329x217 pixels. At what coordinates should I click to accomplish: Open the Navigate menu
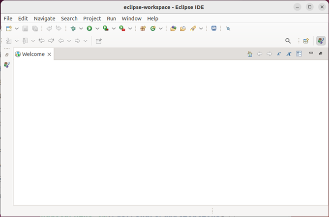tap(44, 19)
